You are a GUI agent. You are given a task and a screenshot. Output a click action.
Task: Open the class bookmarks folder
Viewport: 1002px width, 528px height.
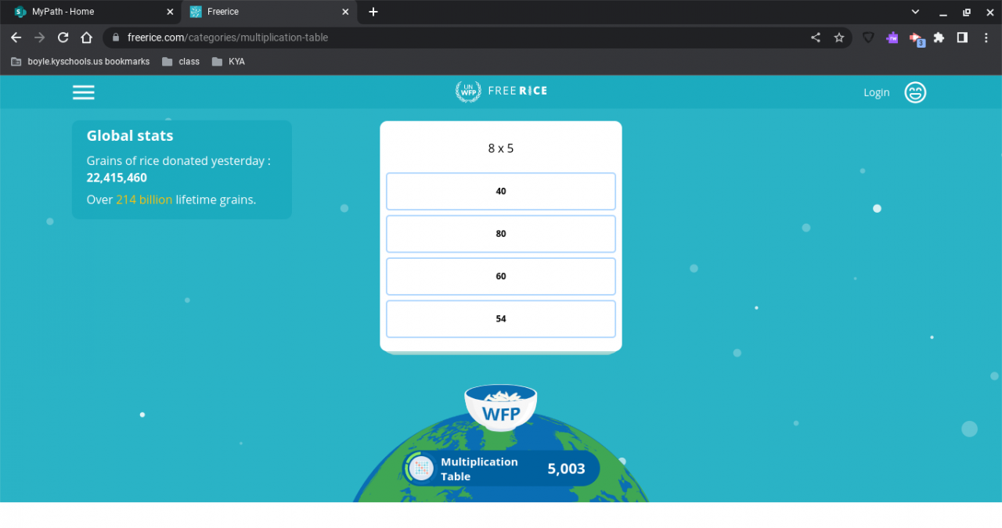[181, 61]
